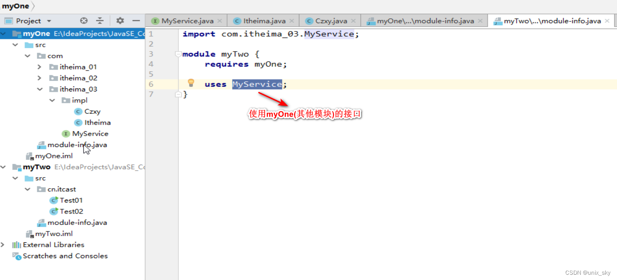Click the MyService interface icon in the tree
The image size is (617, 280).
tap(66, 133)
